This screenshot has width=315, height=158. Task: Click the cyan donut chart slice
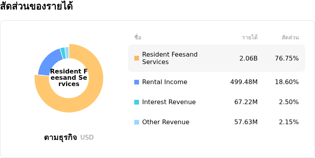[63, 53]
